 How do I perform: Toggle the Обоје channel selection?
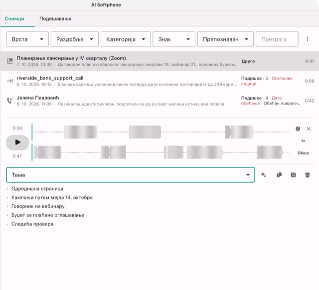(303, 153)
